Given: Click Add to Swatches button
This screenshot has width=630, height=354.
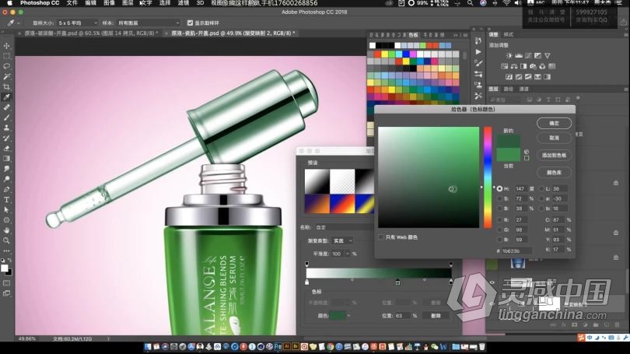Looking at the screenshot, I should point(554,155).
